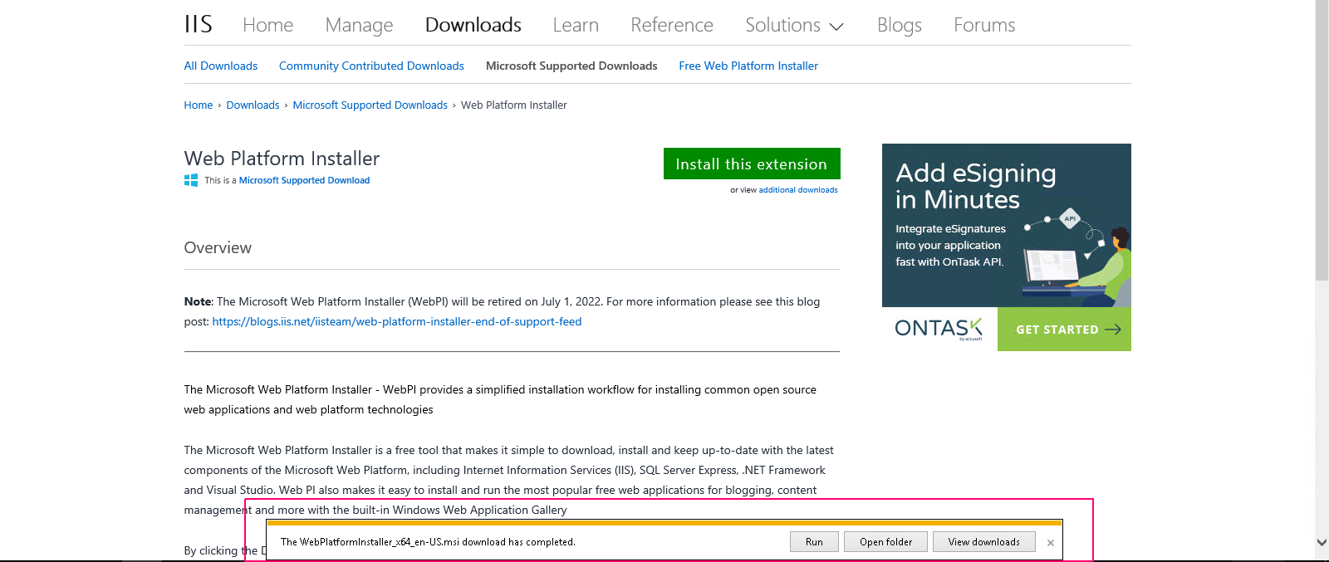Viewport: 1329px width, 562px height.
Task: Select the Downloads navigation tab
Action: (x=473, y=25)
